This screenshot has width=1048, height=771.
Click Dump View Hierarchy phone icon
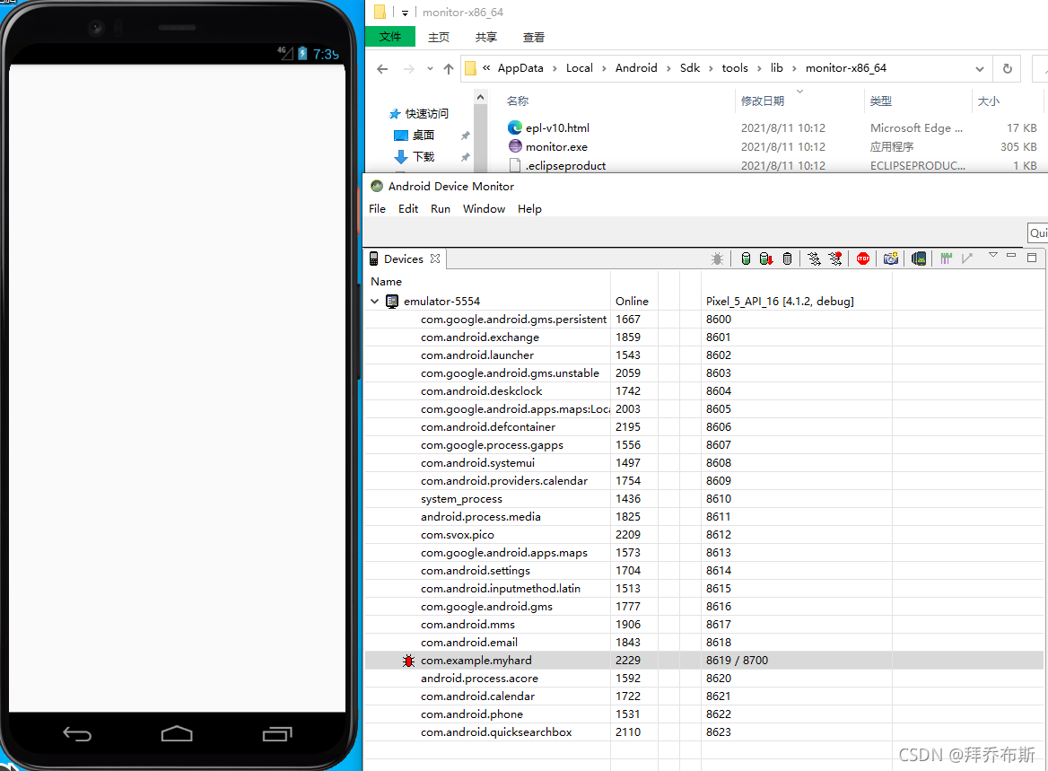click(x=919, y=258)
